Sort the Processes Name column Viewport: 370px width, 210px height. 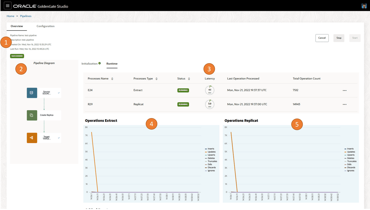coord(112,79)
